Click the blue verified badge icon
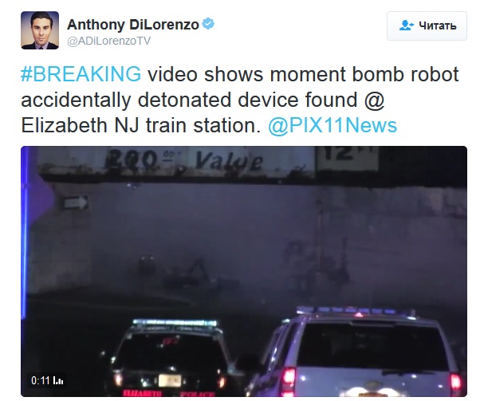 [208, 24]
